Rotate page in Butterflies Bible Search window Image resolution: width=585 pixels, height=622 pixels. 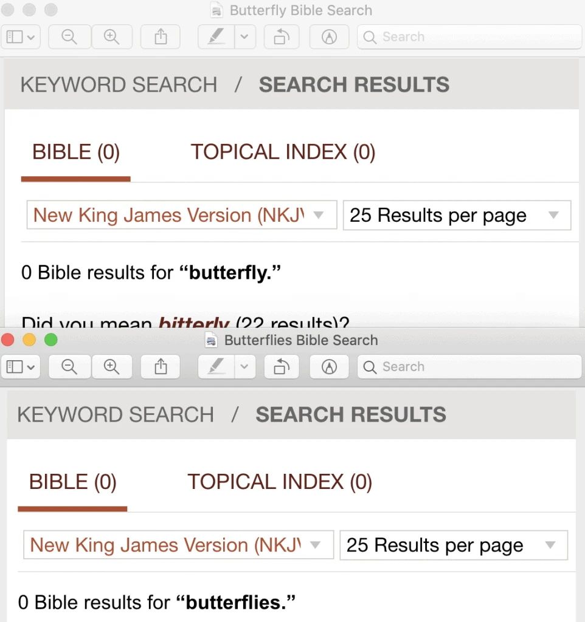(282, 366)
